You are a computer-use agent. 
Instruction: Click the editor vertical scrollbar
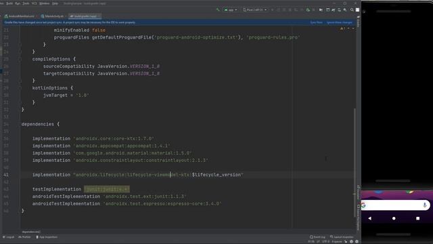tap(355, 163)
